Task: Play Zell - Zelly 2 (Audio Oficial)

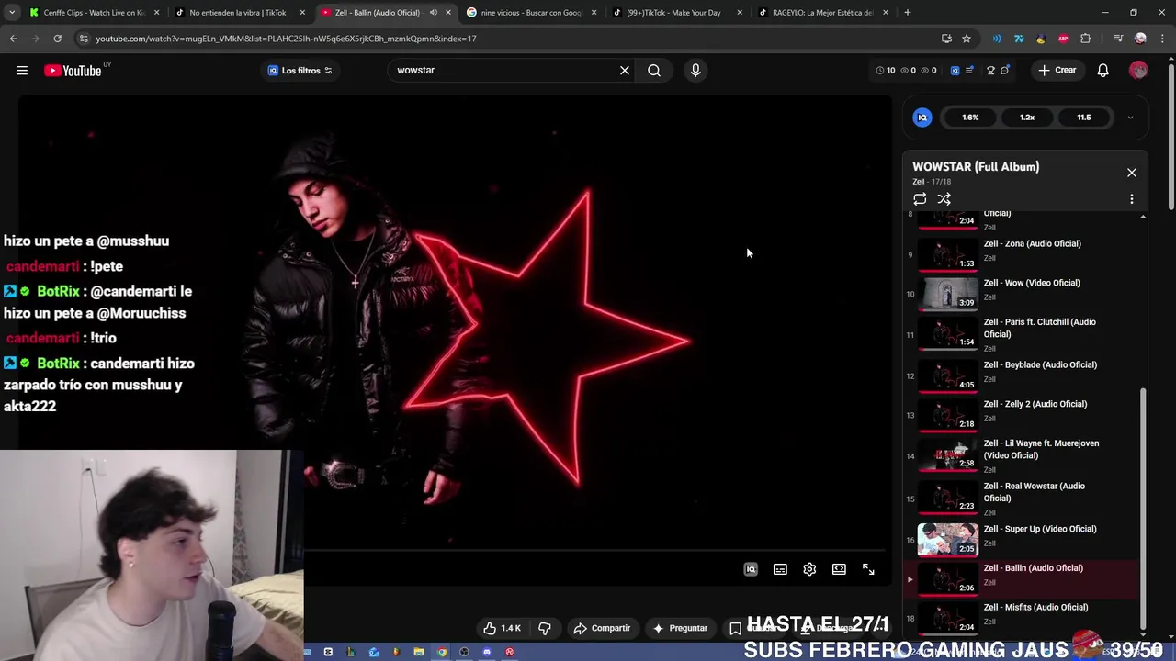Action: 1035,405
